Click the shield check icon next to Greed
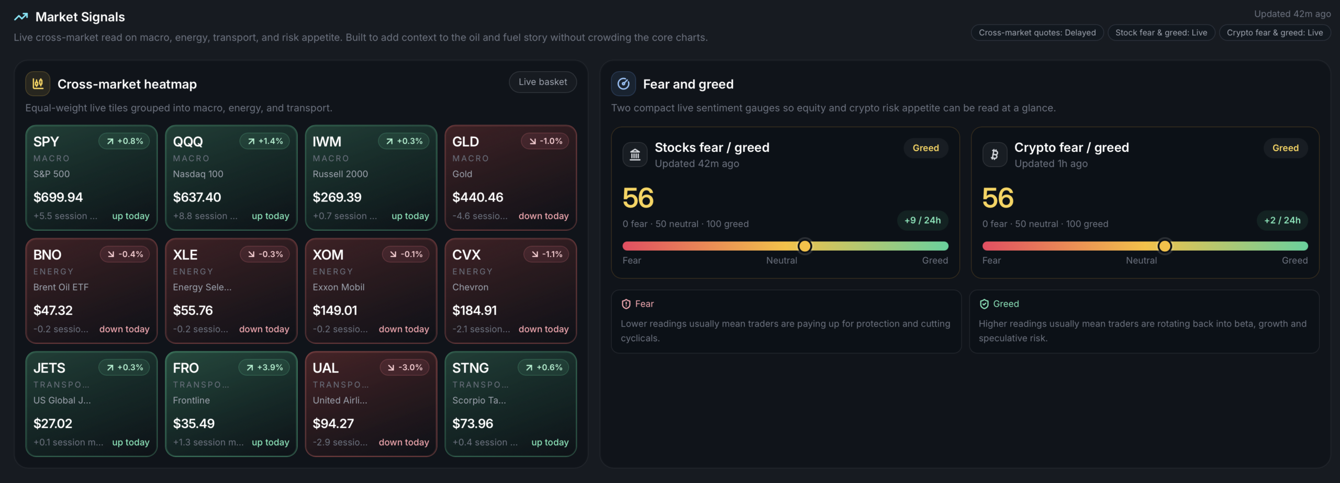Screen dimensions: 1340x483 point(984,304)
